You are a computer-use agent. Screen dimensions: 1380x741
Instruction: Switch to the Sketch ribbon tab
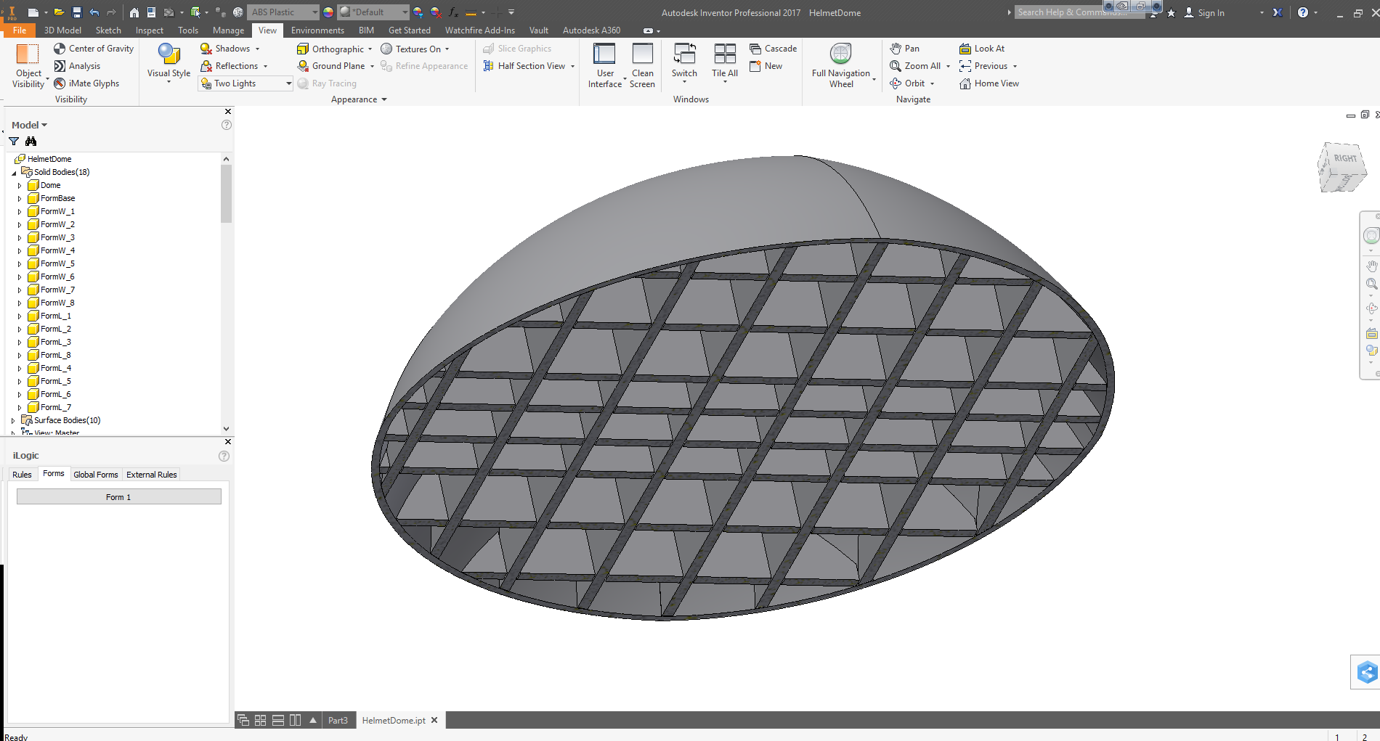108,30
